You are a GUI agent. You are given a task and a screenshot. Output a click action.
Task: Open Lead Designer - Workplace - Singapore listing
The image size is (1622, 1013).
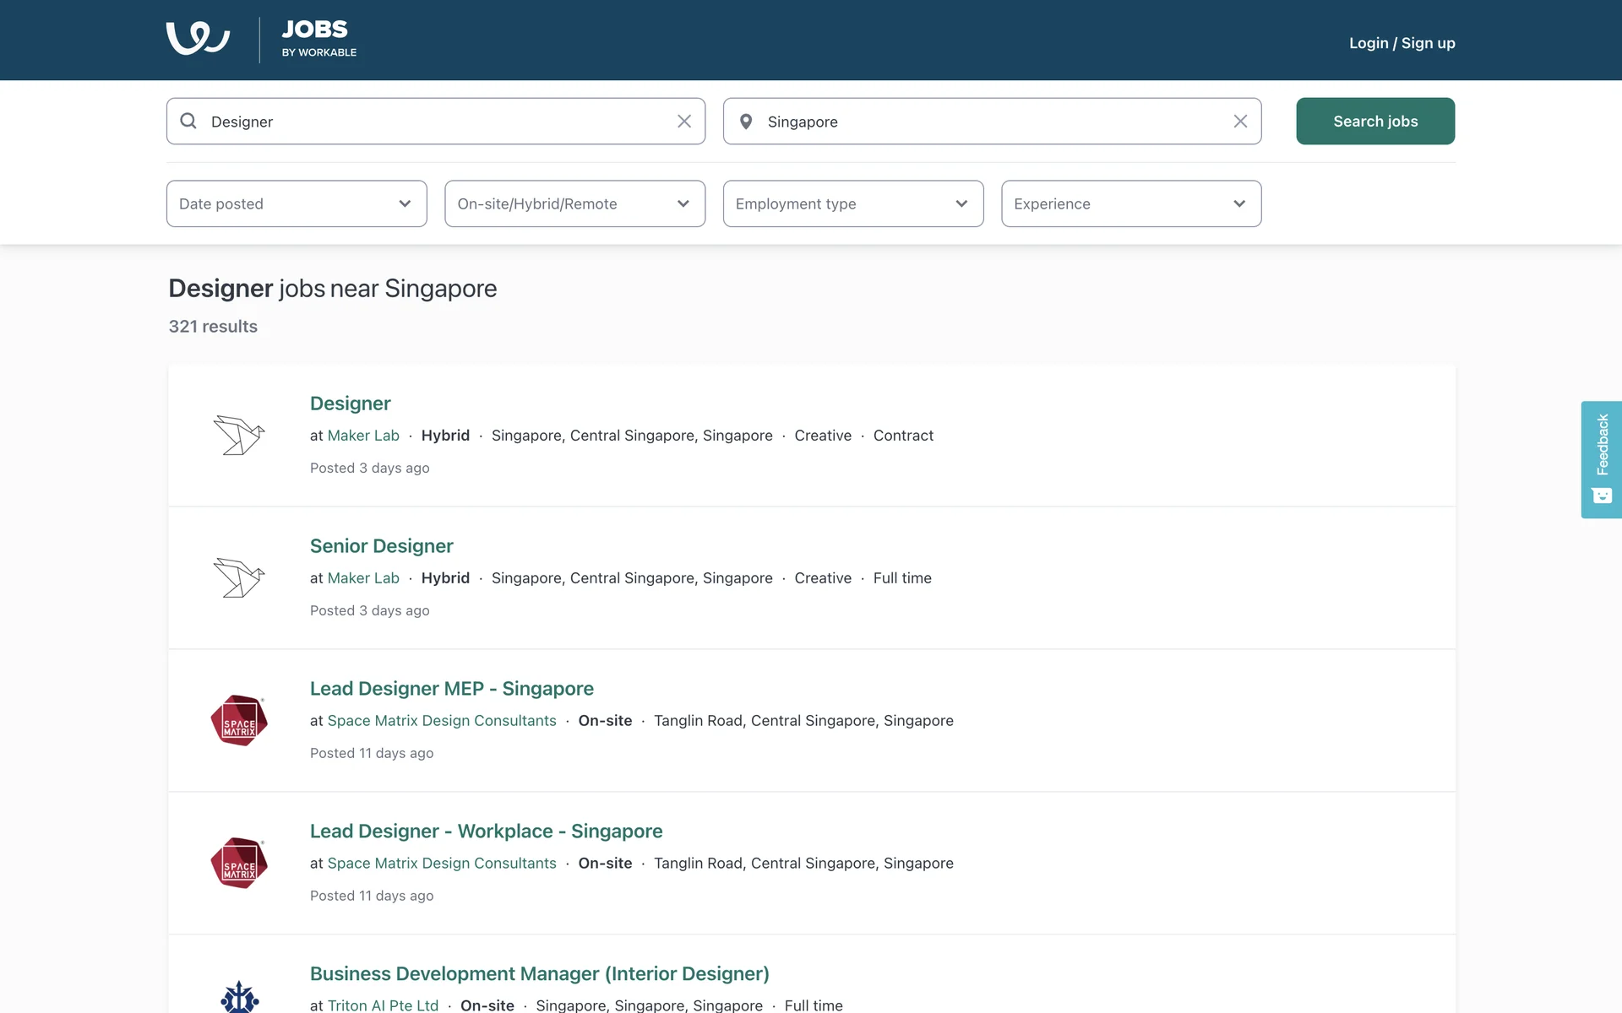pos(486,832)
